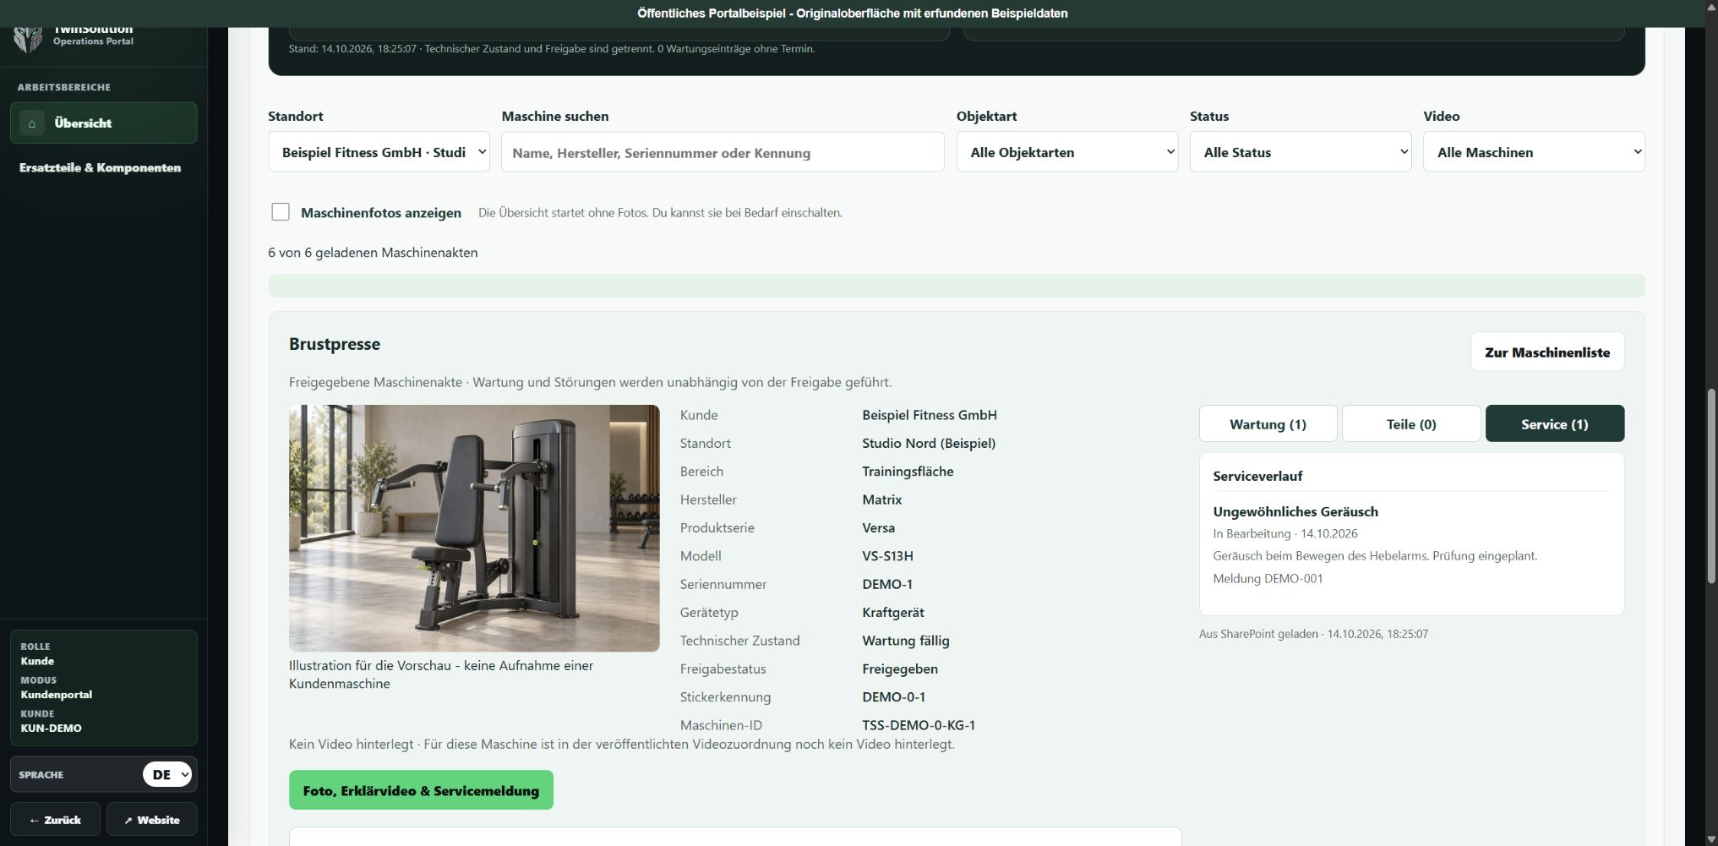1718x846 pixels.
Task: Open the Objektart dropdown
Action: 1067,152
